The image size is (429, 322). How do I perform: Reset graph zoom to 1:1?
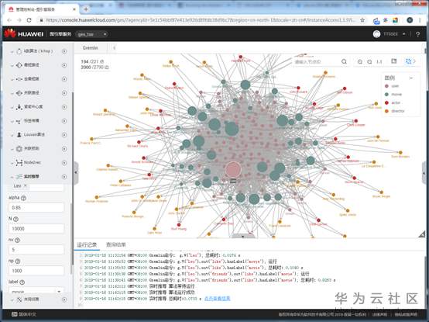tap(379, 62)
